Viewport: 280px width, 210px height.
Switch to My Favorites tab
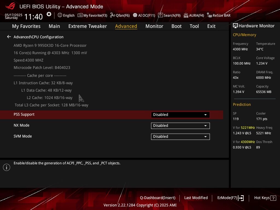[x=26, y=26]
